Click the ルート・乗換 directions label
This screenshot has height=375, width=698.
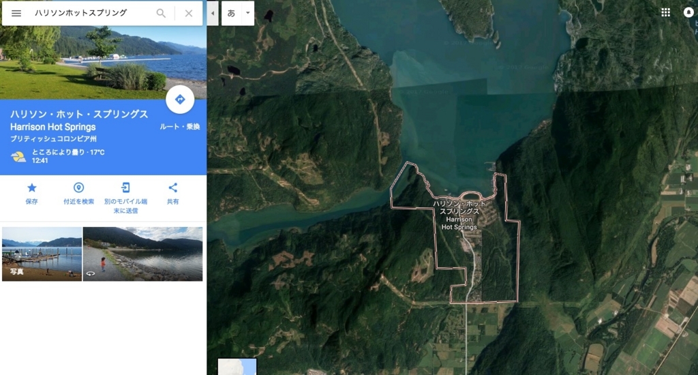pyautogui.click(x=180, y=127)
